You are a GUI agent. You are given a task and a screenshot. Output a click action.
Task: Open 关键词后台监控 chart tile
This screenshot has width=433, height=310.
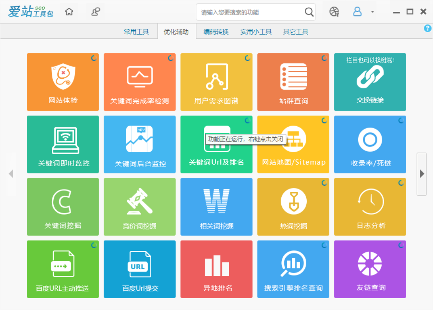(139, 144)
